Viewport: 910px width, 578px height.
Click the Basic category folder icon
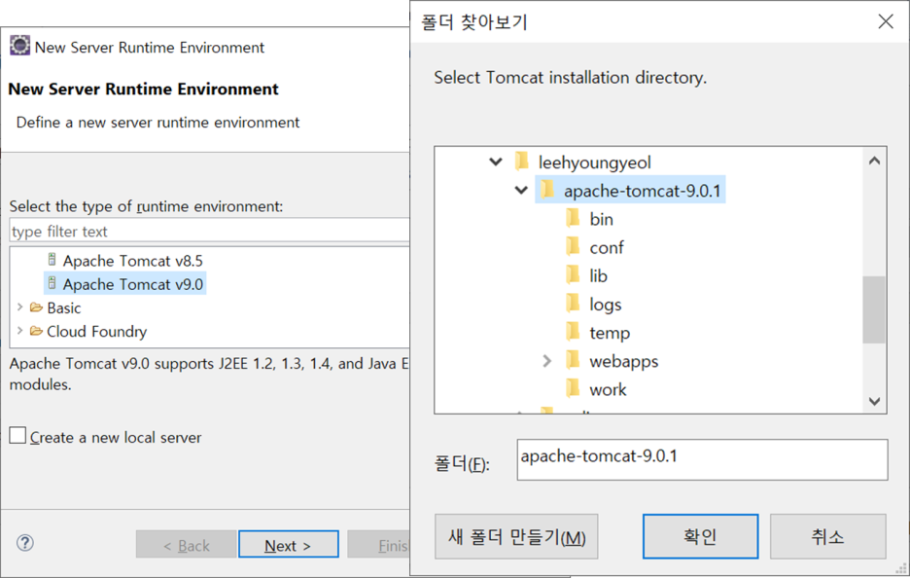coord(37,307)
